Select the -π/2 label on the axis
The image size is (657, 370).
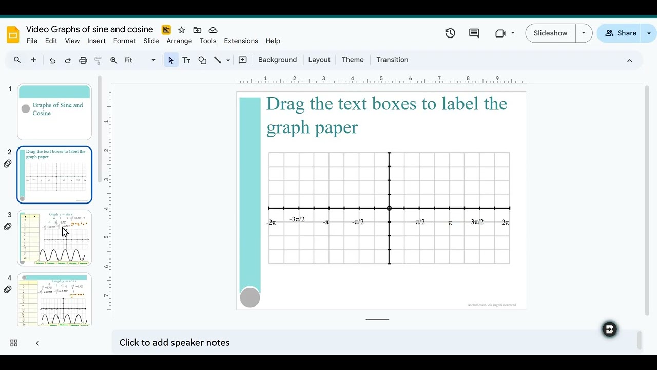pyautogui.click(x=358, y=222)
